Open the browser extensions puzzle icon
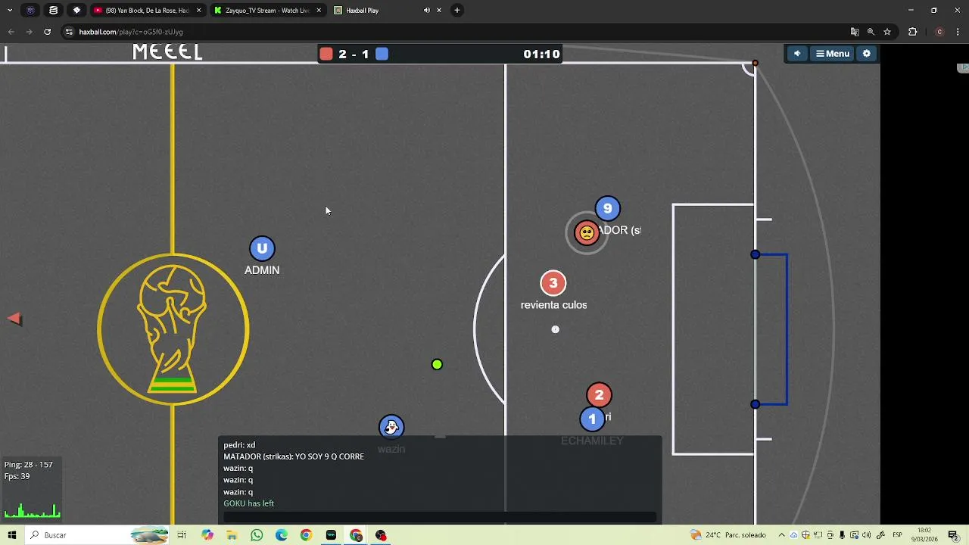This screenshot has width=969, height=545. [912, 32]
